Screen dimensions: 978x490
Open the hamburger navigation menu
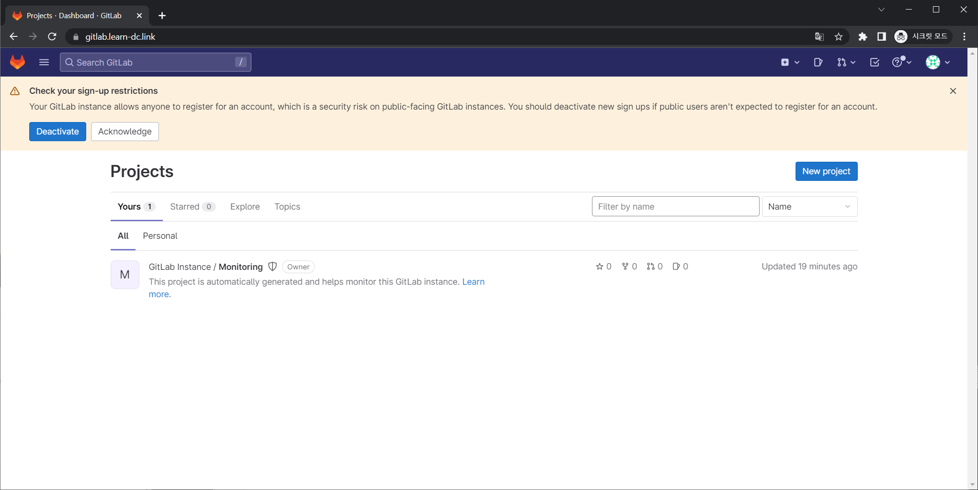44,62
